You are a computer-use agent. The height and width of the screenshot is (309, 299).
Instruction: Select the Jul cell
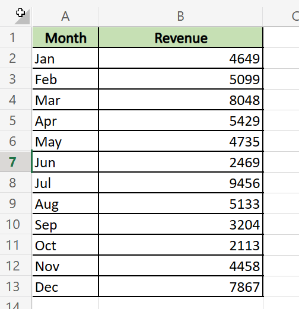tap(65, 183)
